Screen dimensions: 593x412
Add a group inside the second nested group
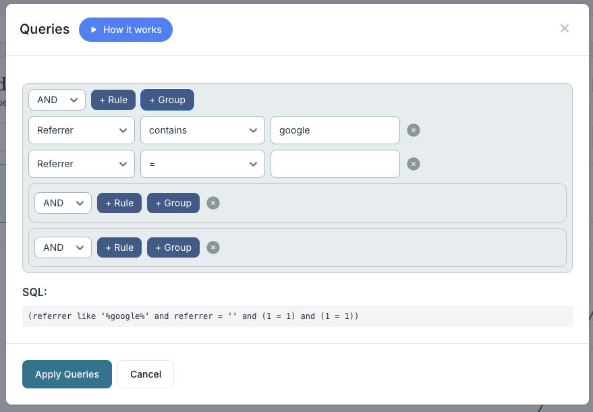tap(173, 247)
